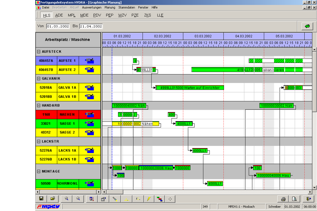This screenshot has height=211, width=317.
Task: Collapse the MONTAGE group
Action: [39, 172]
